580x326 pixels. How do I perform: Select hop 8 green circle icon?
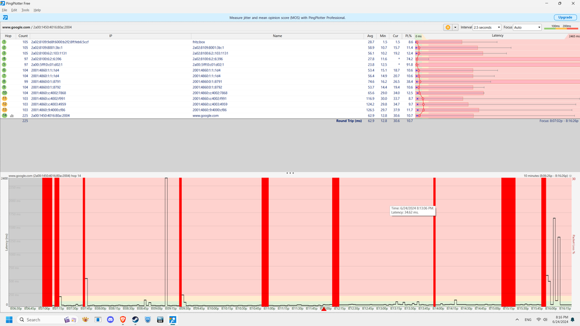(4, 81)
